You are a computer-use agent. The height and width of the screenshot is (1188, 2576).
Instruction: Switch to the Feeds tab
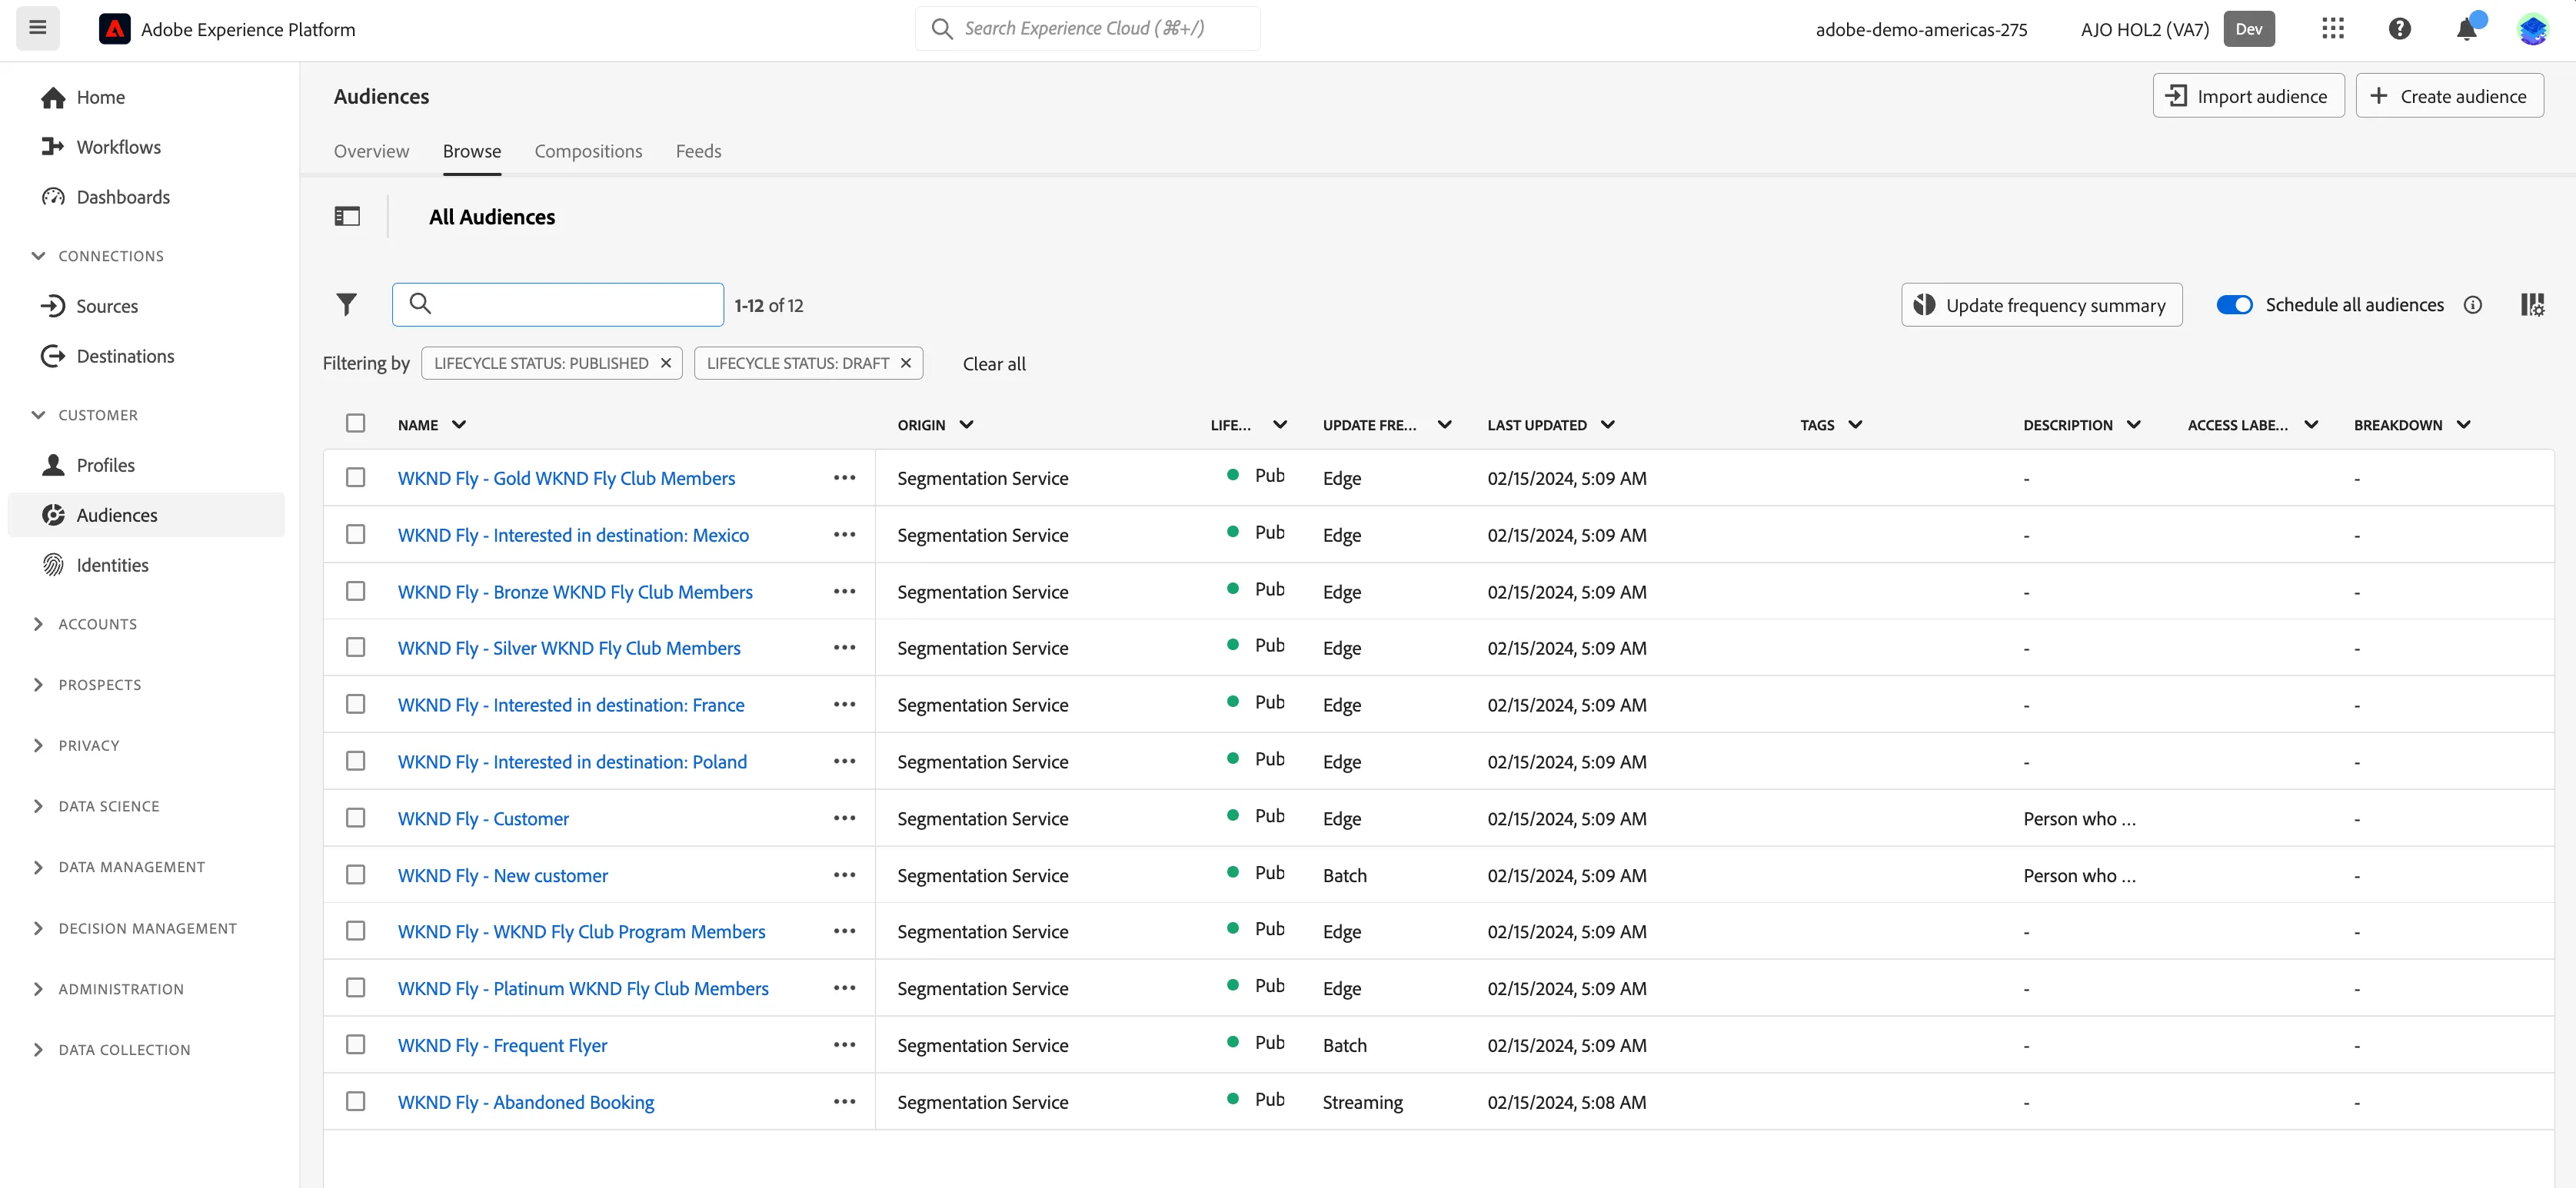(698, 151)
